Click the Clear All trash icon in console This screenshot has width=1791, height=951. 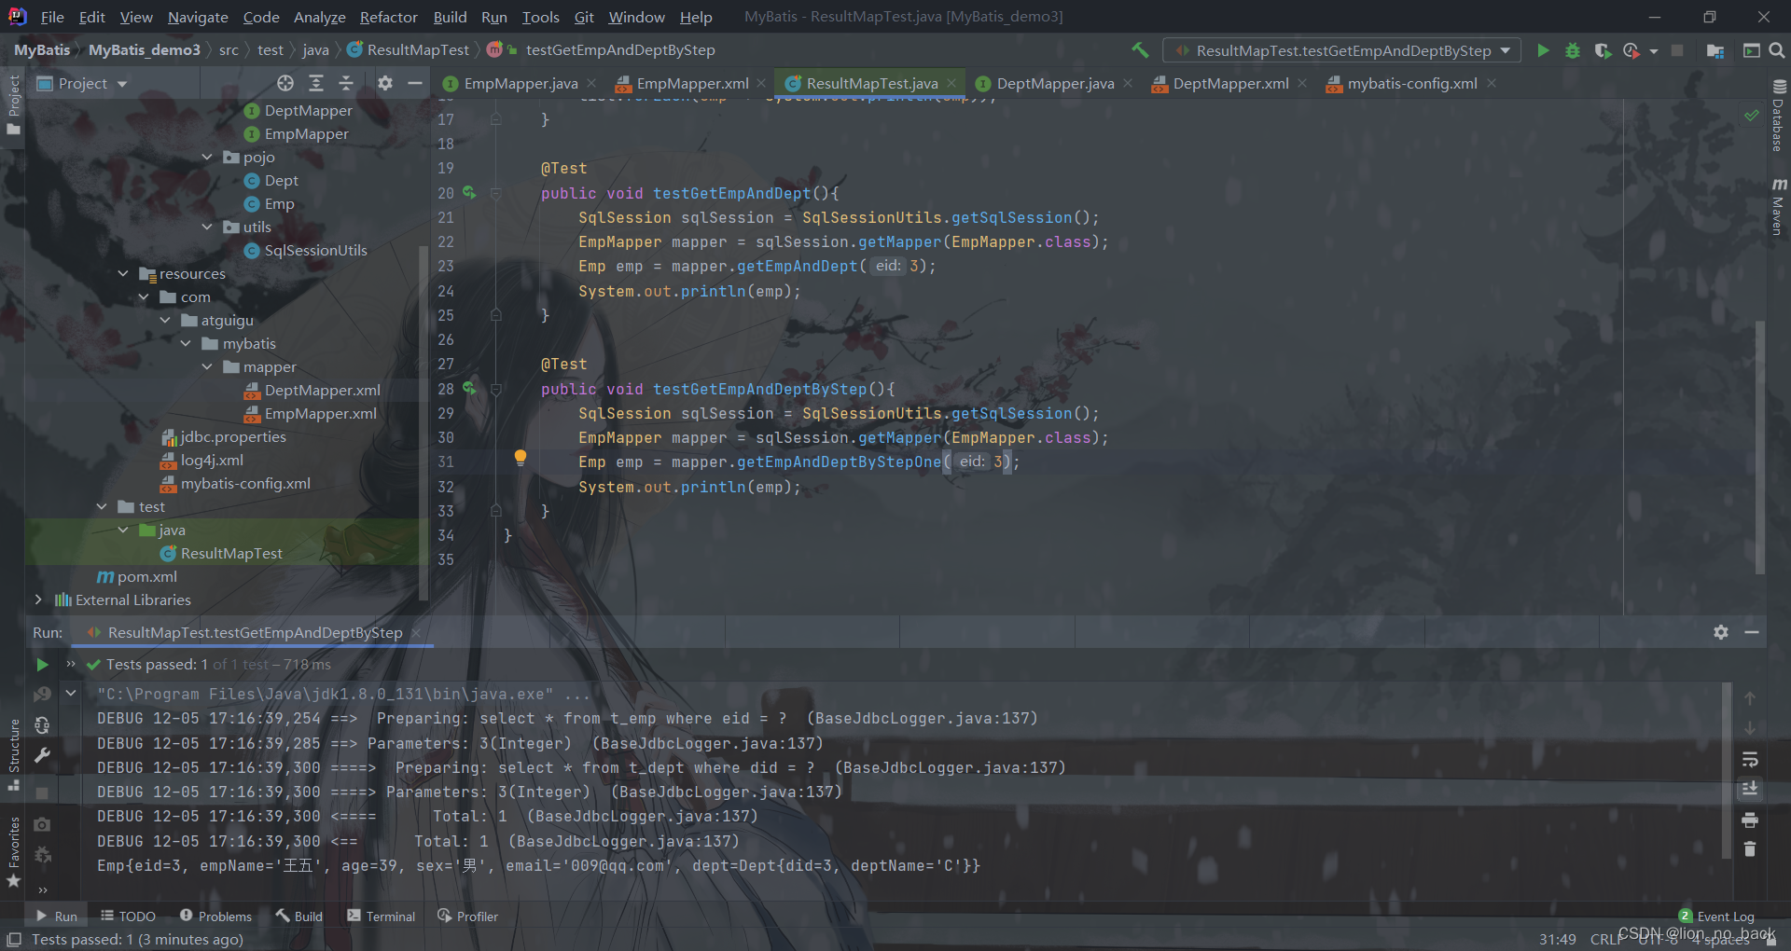pyautogui.click(x=1750, y=849)
